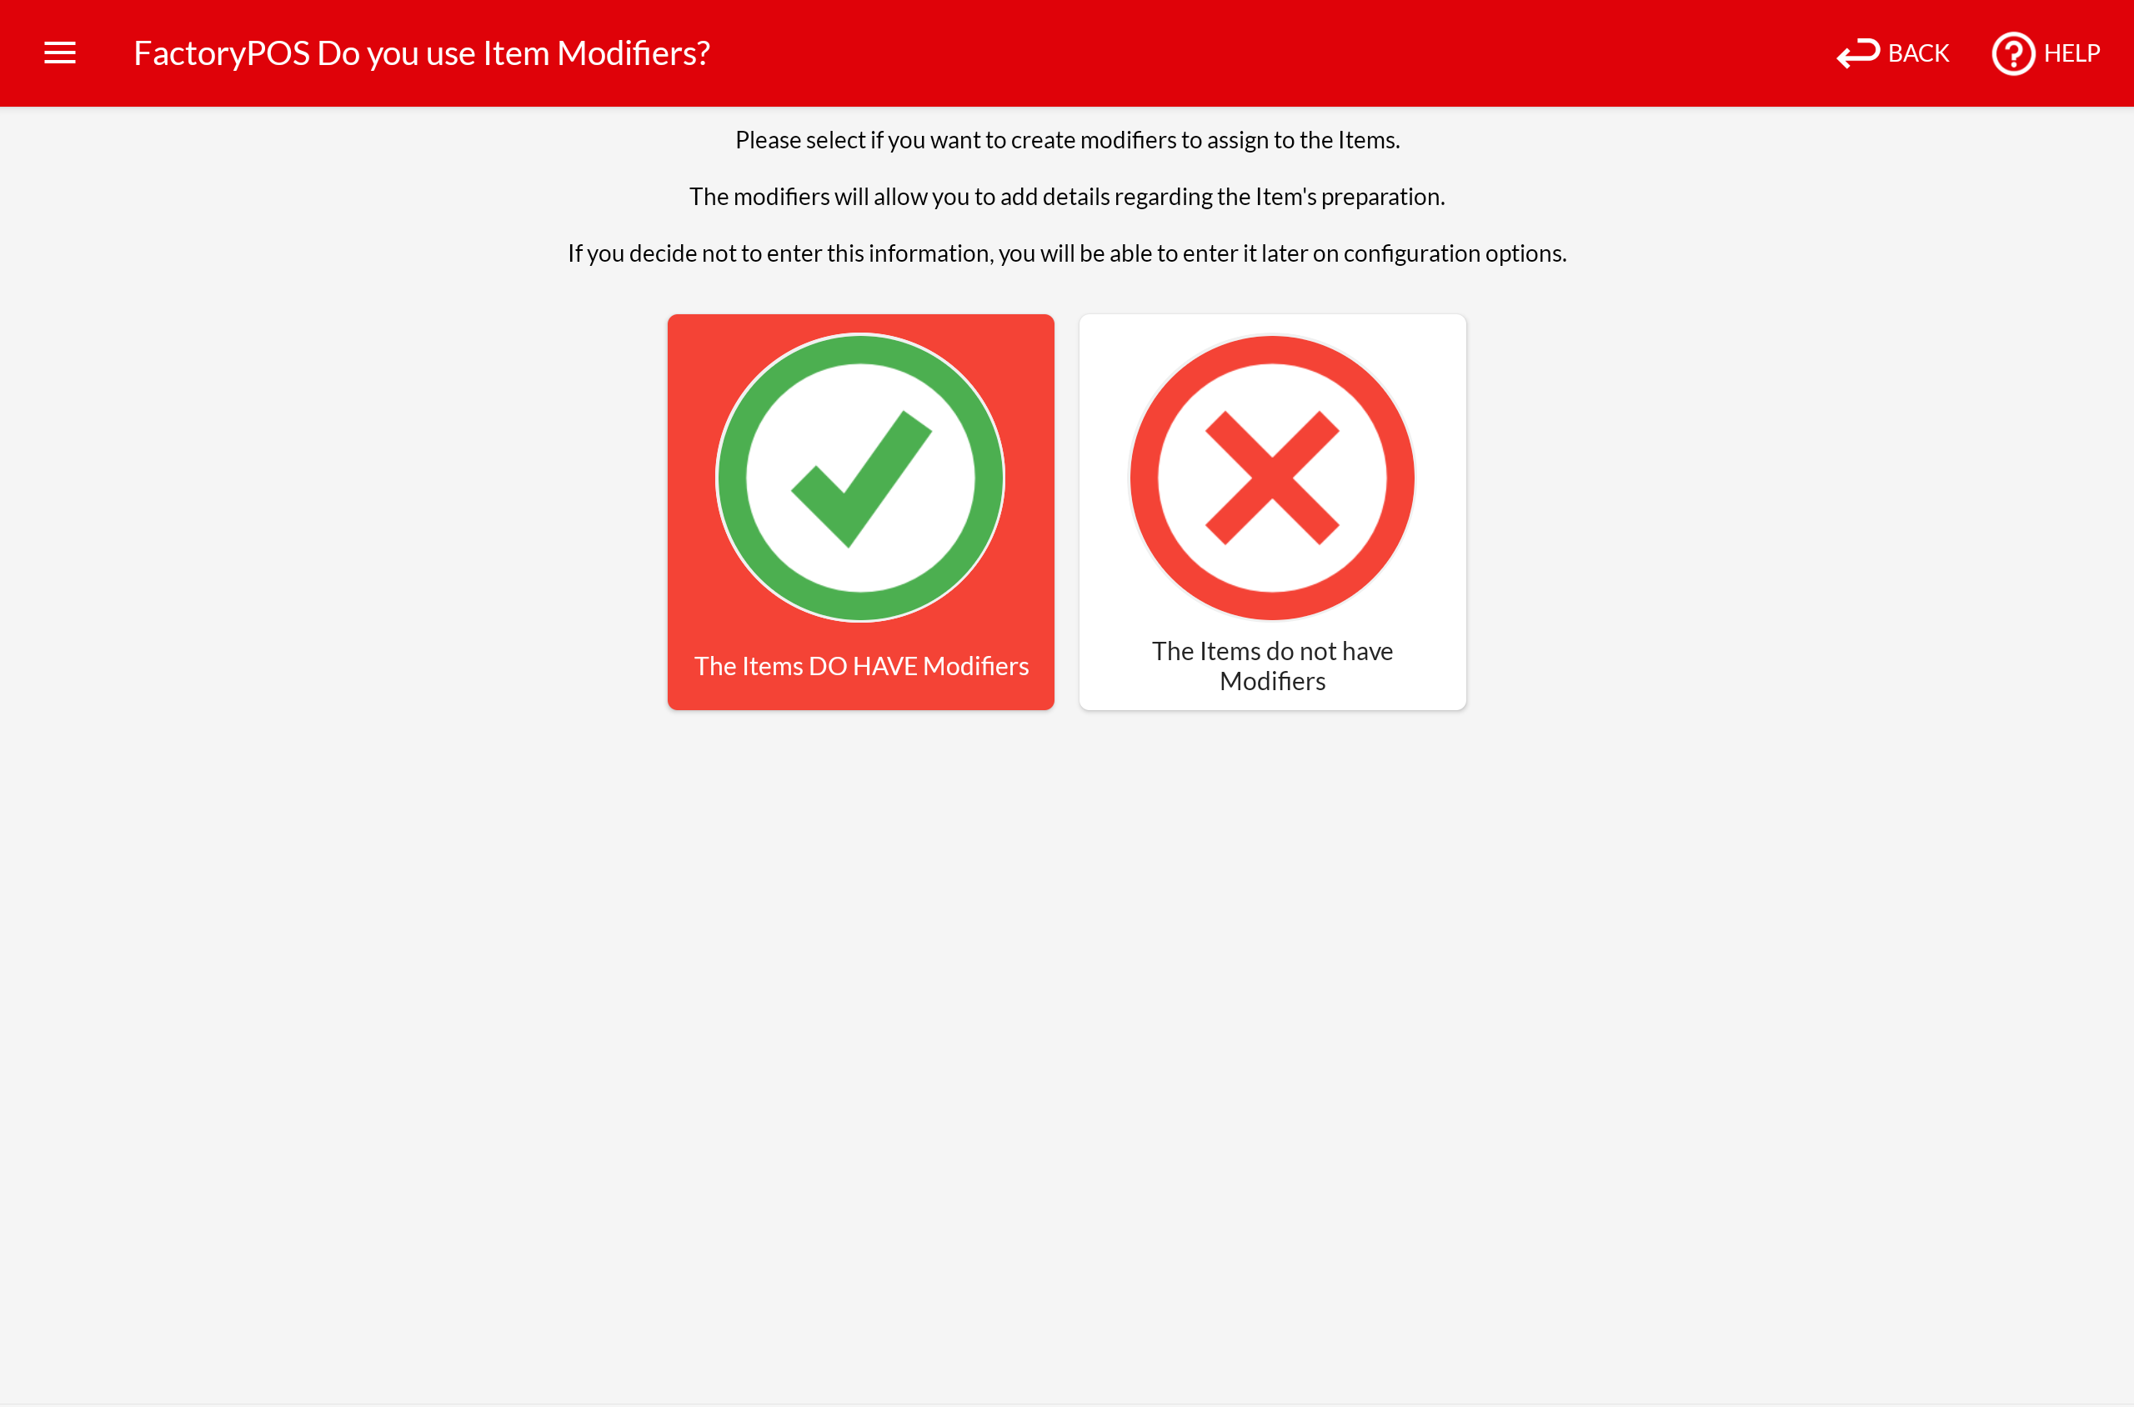The width and height of the screenshot is (2134, 1407).
Task: Select the green checkmark circle icon
Action: 859,478
